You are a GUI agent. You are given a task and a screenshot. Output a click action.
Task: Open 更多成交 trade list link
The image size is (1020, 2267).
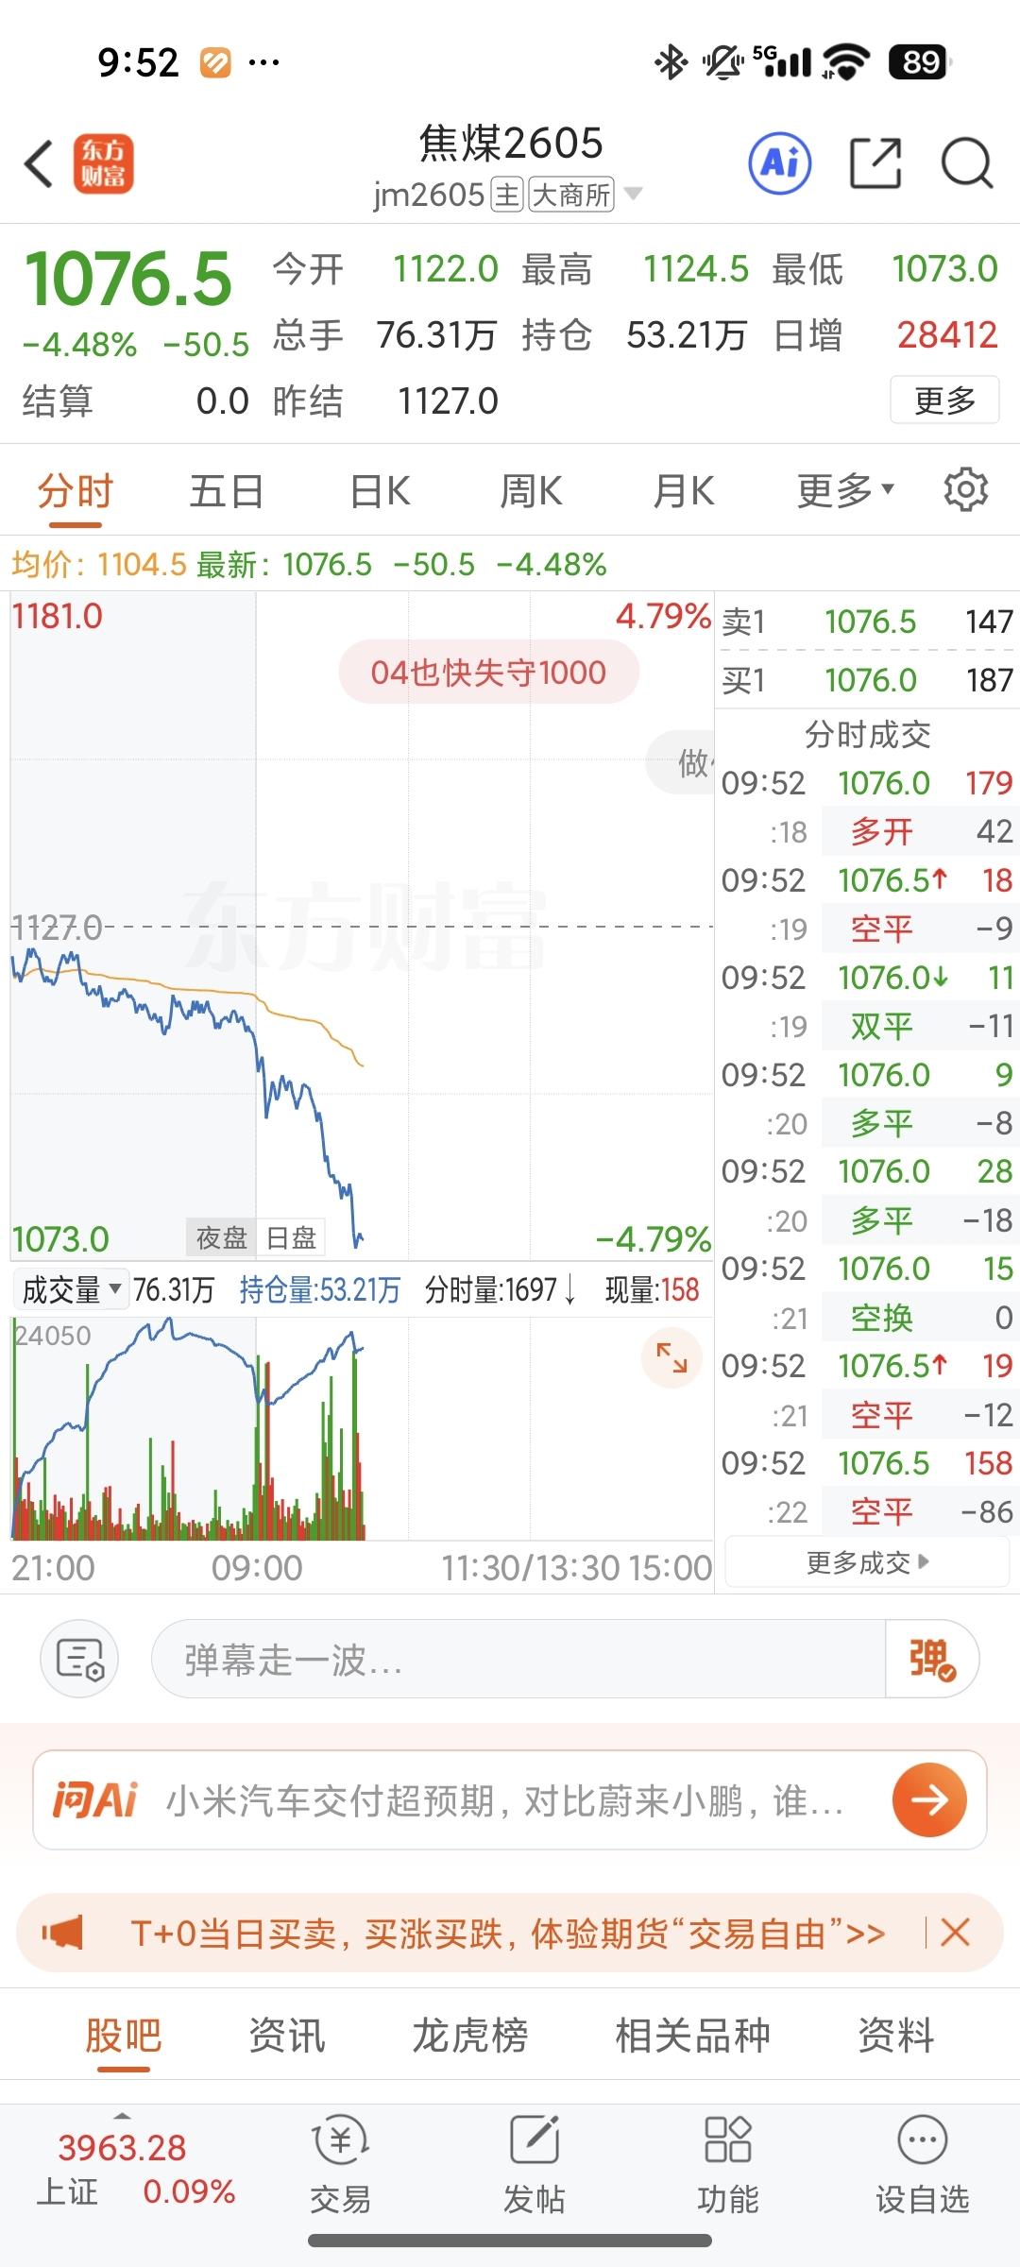[867, 1562]
